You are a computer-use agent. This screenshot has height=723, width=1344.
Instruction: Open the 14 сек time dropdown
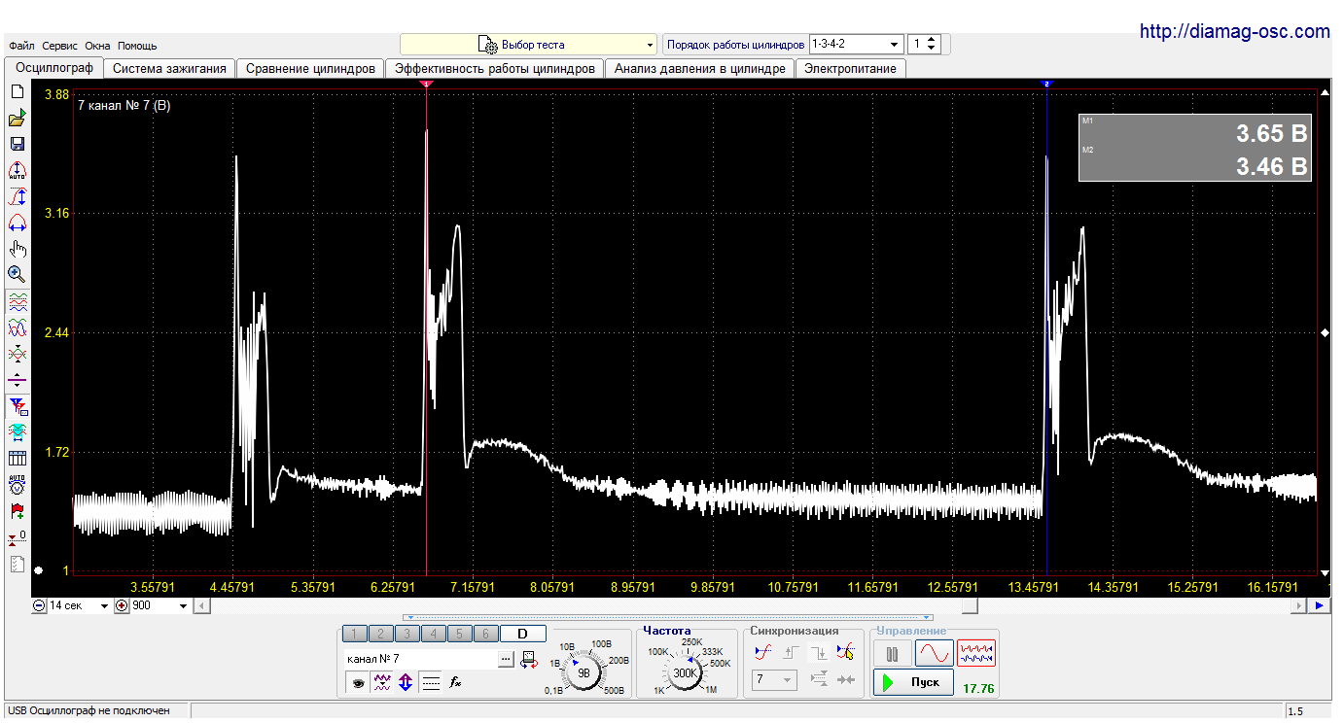[x=78, y=605]
